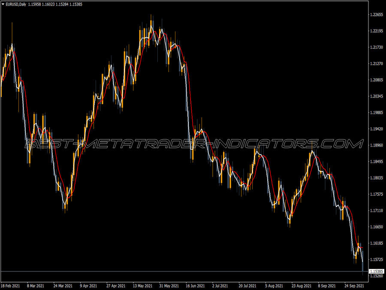Click the 1.15725 price scale label
Viewport: 386px width, 290px height.
(x=377, y=259)
